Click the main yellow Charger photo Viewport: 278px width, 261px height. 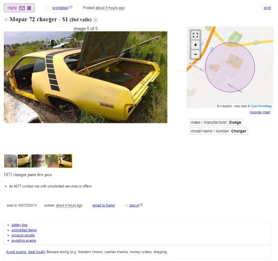(x=85, y=77)
